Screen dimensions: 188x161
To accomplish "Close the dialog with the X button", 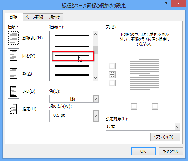I will pyautogui.click(x=178, y=4).
